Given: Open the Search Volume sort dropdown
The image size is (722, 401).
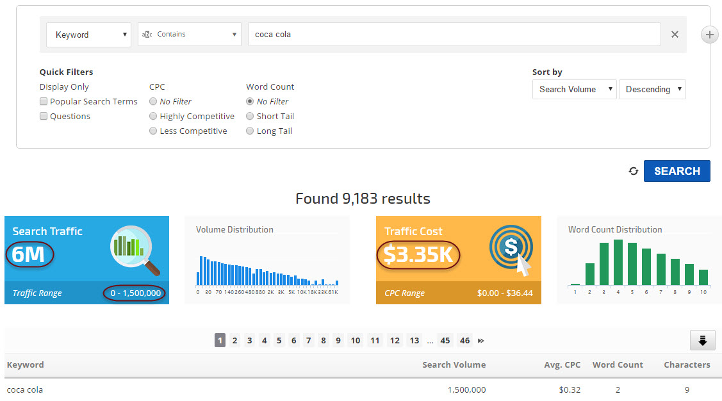Looking at the screenshot, I should pyautogui.click(x=574, y=89).
